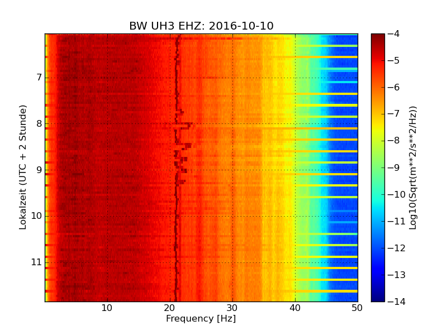Click colorbar tick label '−8'
The image size is (447, 335).
click(393, 141)
